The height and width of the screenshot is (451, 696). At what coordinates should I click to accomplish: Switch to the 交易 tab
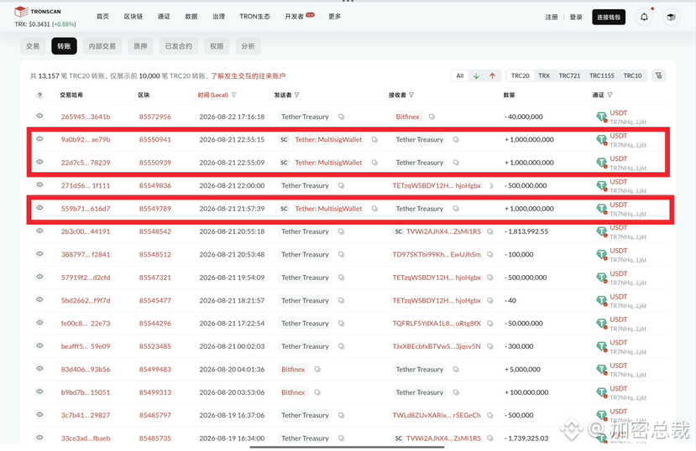click(x=33, y=46)
